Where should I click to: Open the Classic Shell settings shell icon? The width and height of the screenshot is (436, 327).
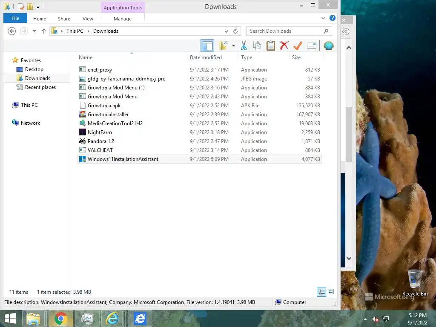coord(328,46)
